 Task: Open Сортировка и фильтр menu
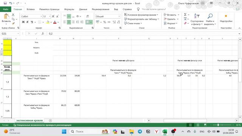197,19
